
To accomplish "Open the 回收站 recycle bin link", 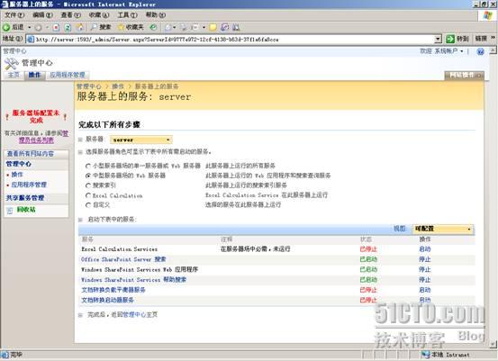I will (x=26, y=210).
